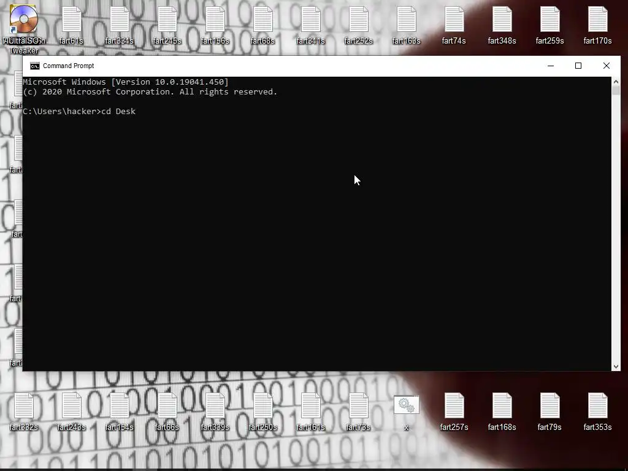The height and width of the screenshot is (471, 628).
Task: Click the Microsoft Windows version line
Action: 126,82
